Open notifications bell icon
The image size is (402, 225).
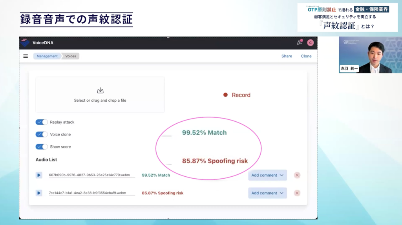click(x=300, y=42)
